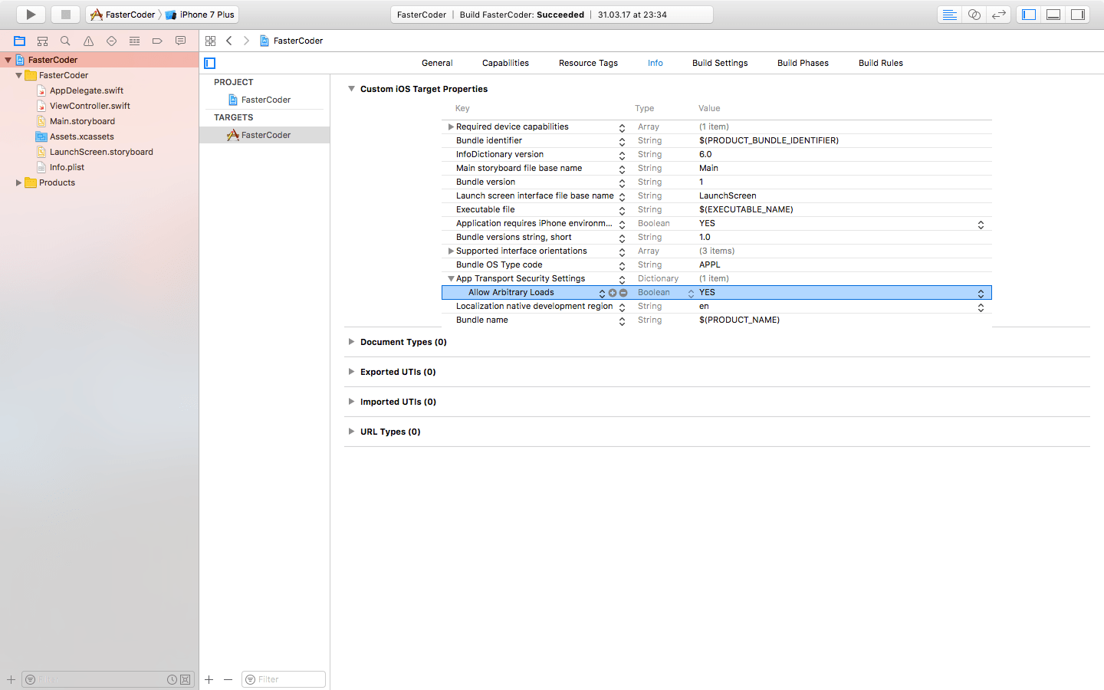
Task: Select FasterCoder under PROJECT
Action: tap(265, 100)
